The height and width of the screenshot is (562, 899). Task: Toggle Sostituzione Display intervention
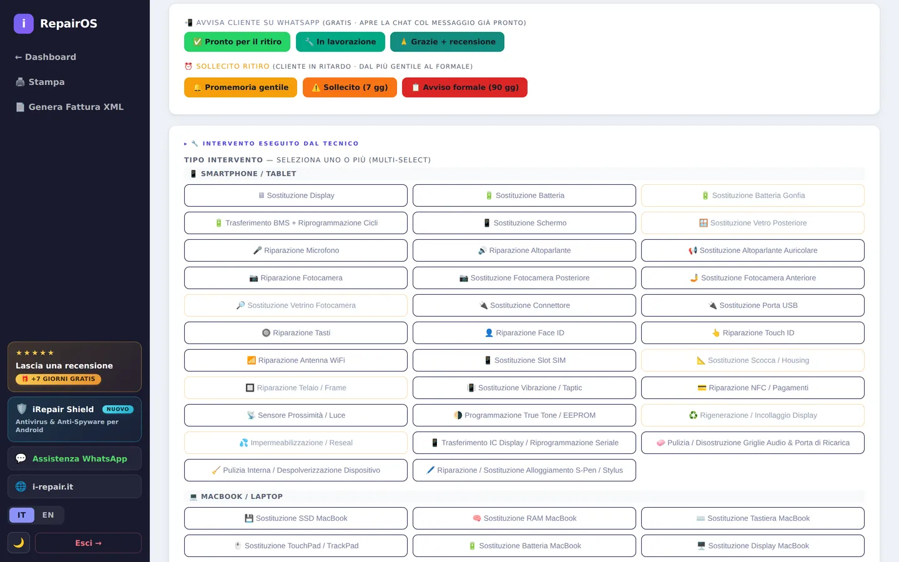click(x=296, y=195)
